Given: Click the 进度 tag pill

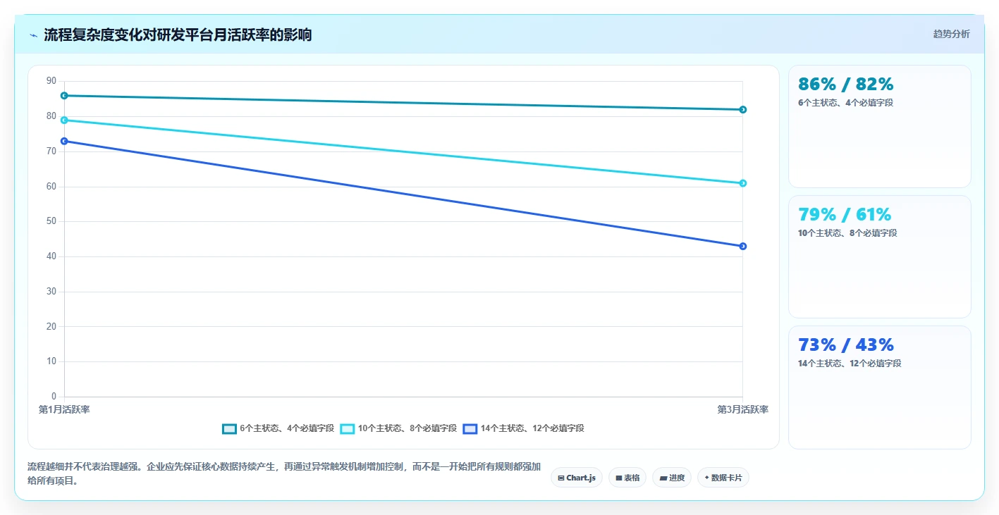Looking at the screenshot, I should (x=672, y=478).
